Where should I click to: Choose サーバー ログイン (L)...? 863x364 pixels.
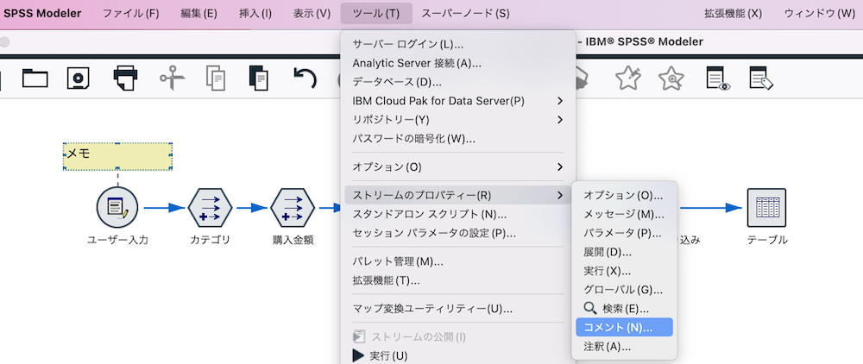(x=458, y=44)
